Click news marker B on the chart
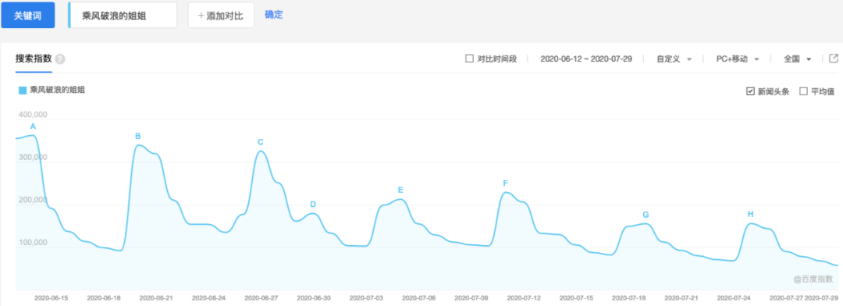The image size is (843, 306). pyautogui.click(x=137, y=136)
